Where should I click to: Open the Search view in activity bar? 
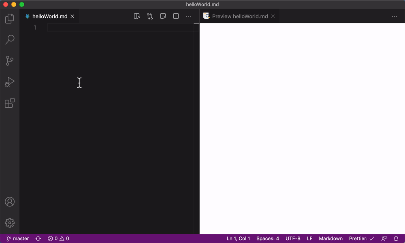[10, 40]
